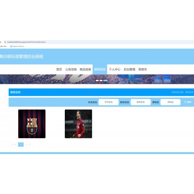Click the site info icon beside the URL
This screenshot has height=194, width=194.
pos(5,42)
